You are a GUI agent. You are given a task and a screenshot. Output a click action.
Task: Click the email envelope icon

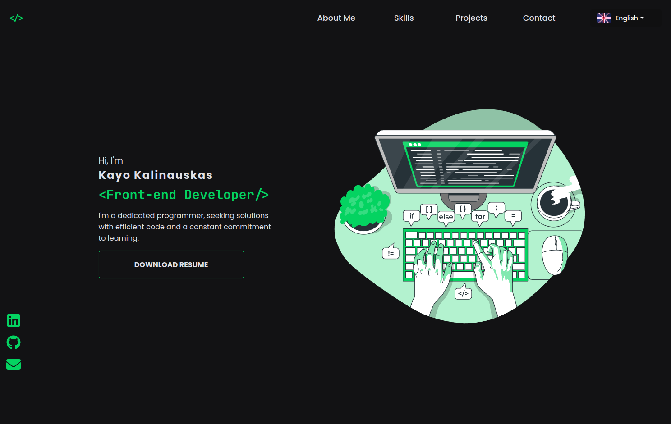point(14,365)
